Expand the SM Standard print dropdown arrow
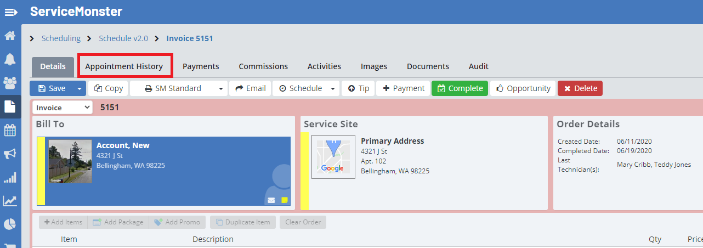Screen dimensions: 703x248 220,88
